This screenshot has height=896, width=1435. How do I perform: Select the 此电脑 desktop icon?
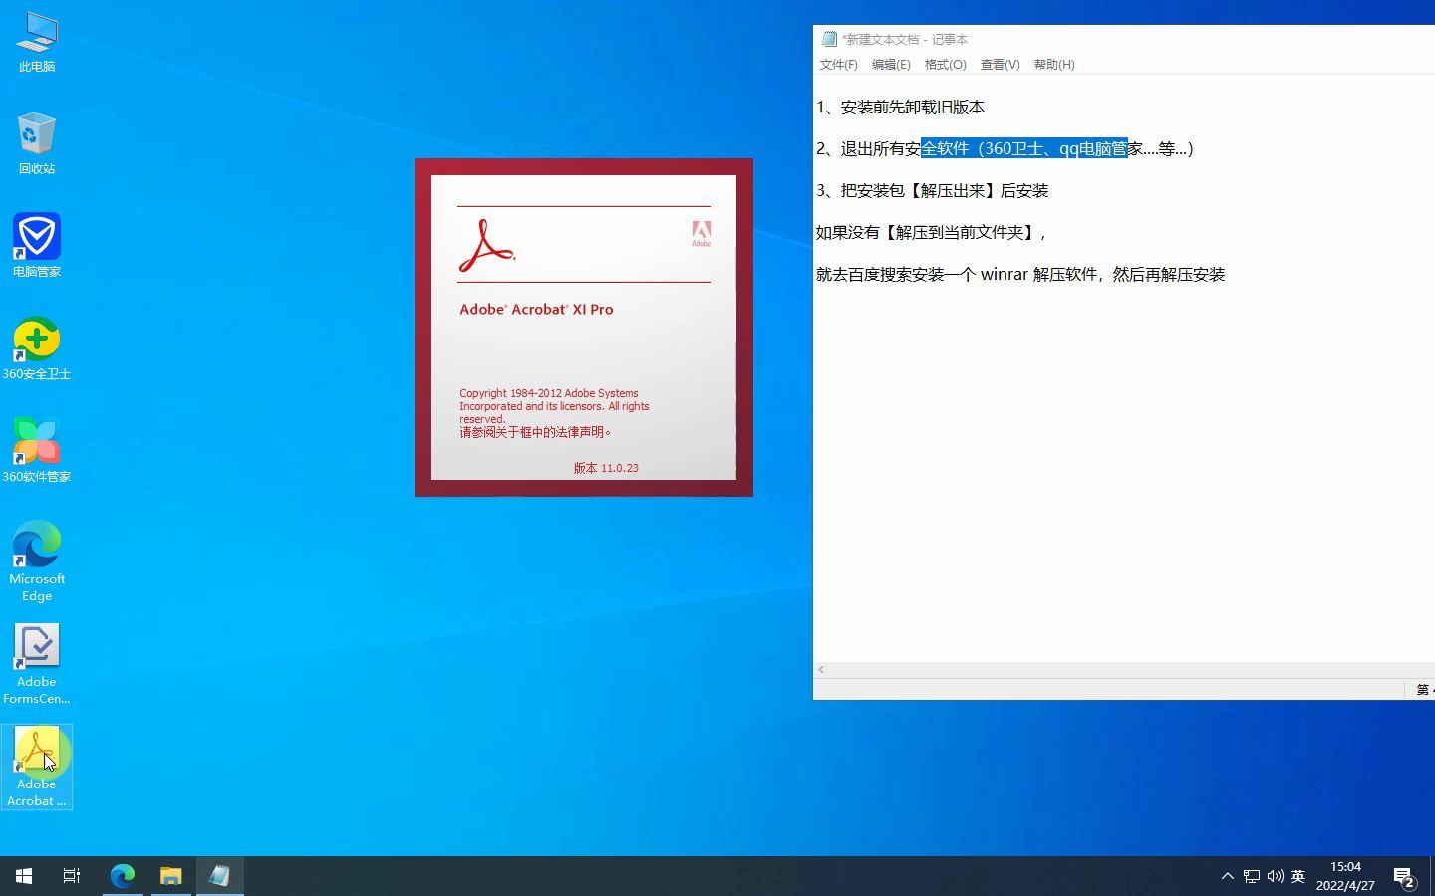point(37,43)
